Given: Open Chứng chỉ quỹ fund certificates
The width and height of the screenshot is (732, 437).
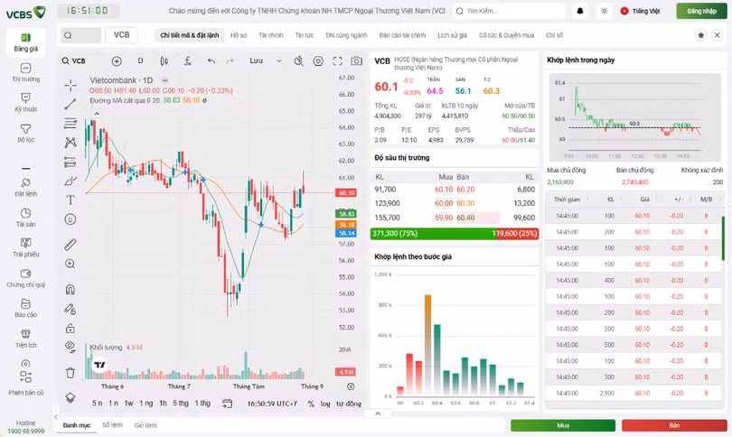Looking at the screenshot, I should 25,278.
